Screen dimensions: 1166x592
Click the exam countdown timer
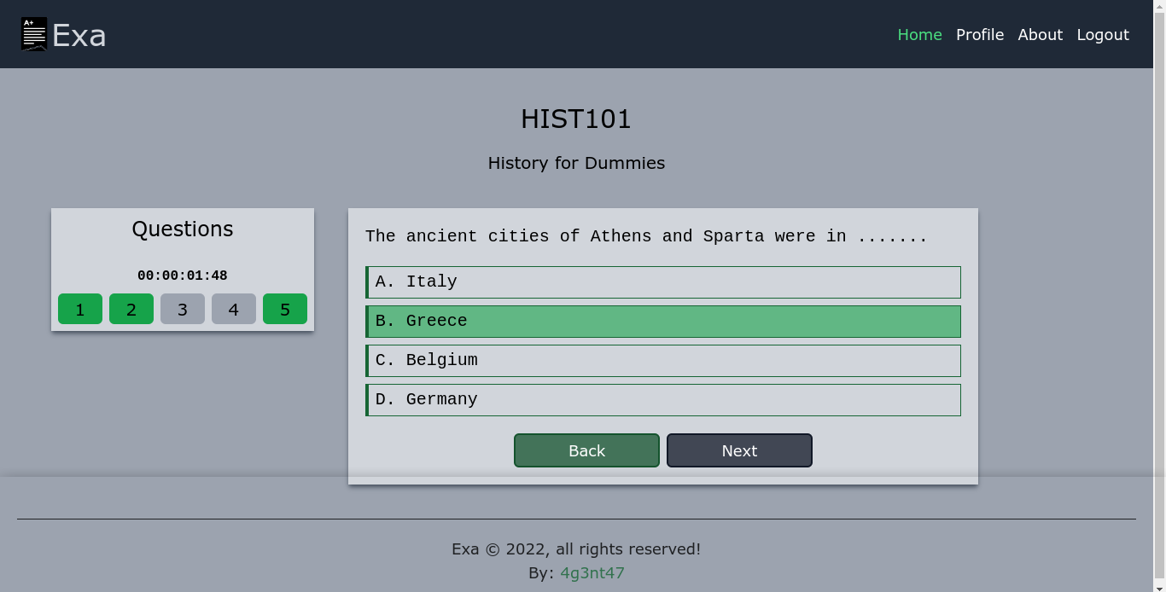(182, 276)
